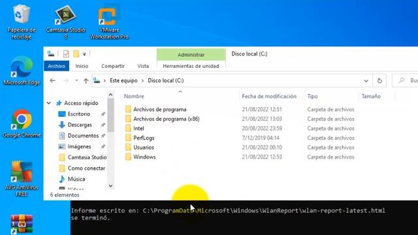Click the navigation pane scrollbar thumb
Screen dimensions: 418x235
pos(110,115)
